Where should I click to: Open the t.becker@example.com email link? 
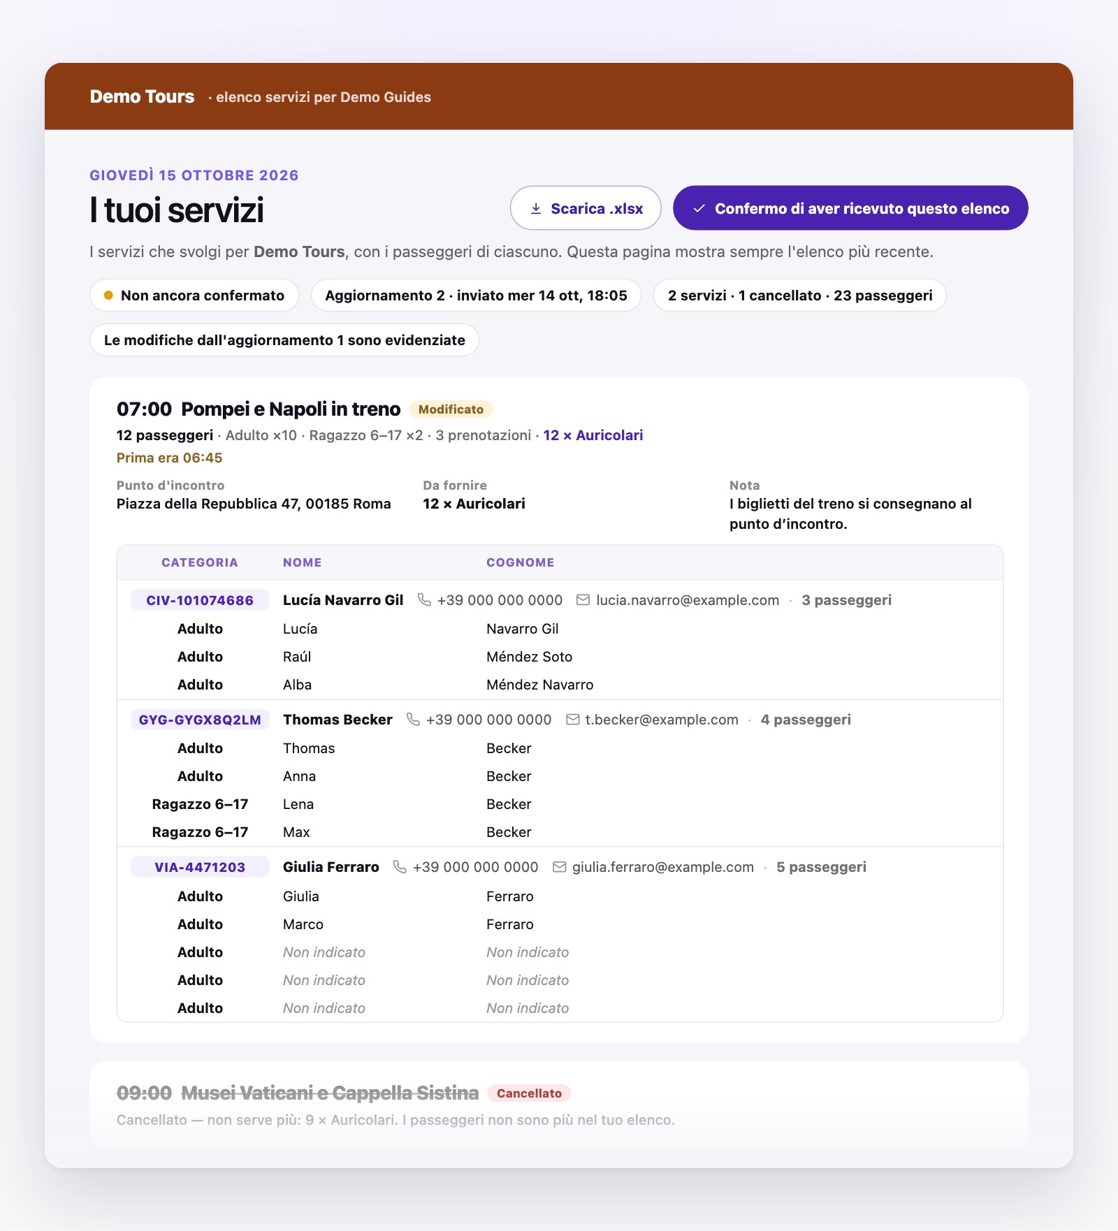coord(662,720)
